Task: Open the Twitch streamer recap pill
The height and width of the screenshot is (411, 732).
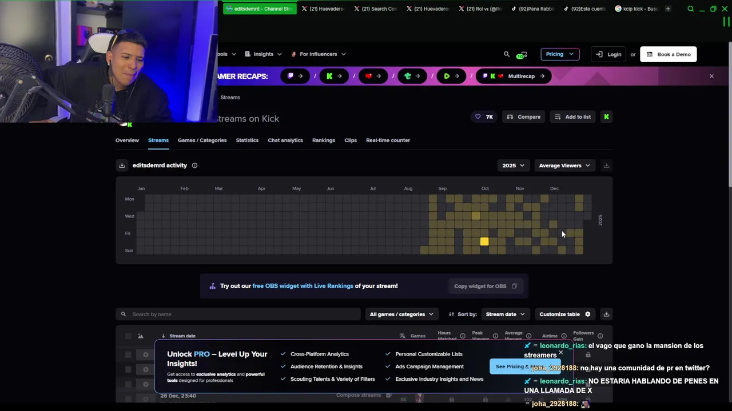Action: [295, 76]
